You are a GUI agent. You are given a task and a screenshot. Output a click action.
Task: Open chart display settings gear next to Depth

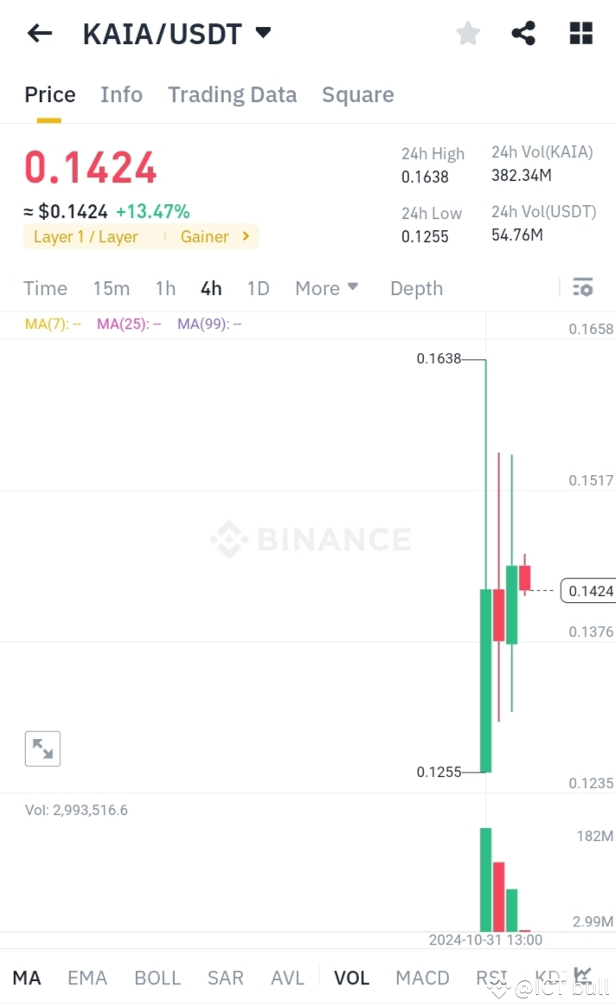point(583,287)
